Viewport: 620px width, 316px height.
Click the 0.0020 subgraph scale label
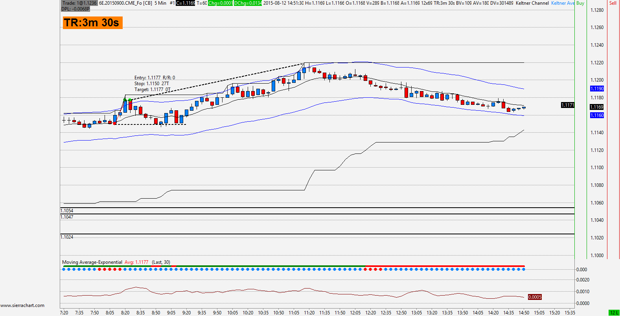[583, 280]
